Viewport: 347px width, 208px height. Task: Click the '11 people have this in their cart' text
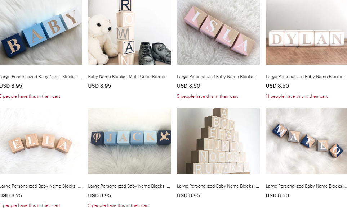[297, 96]
